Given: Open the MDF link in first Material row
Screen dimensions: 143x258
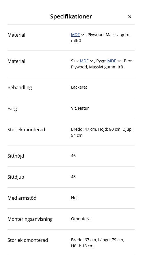Looking at the screenshot, I should [x=75, y=35].
